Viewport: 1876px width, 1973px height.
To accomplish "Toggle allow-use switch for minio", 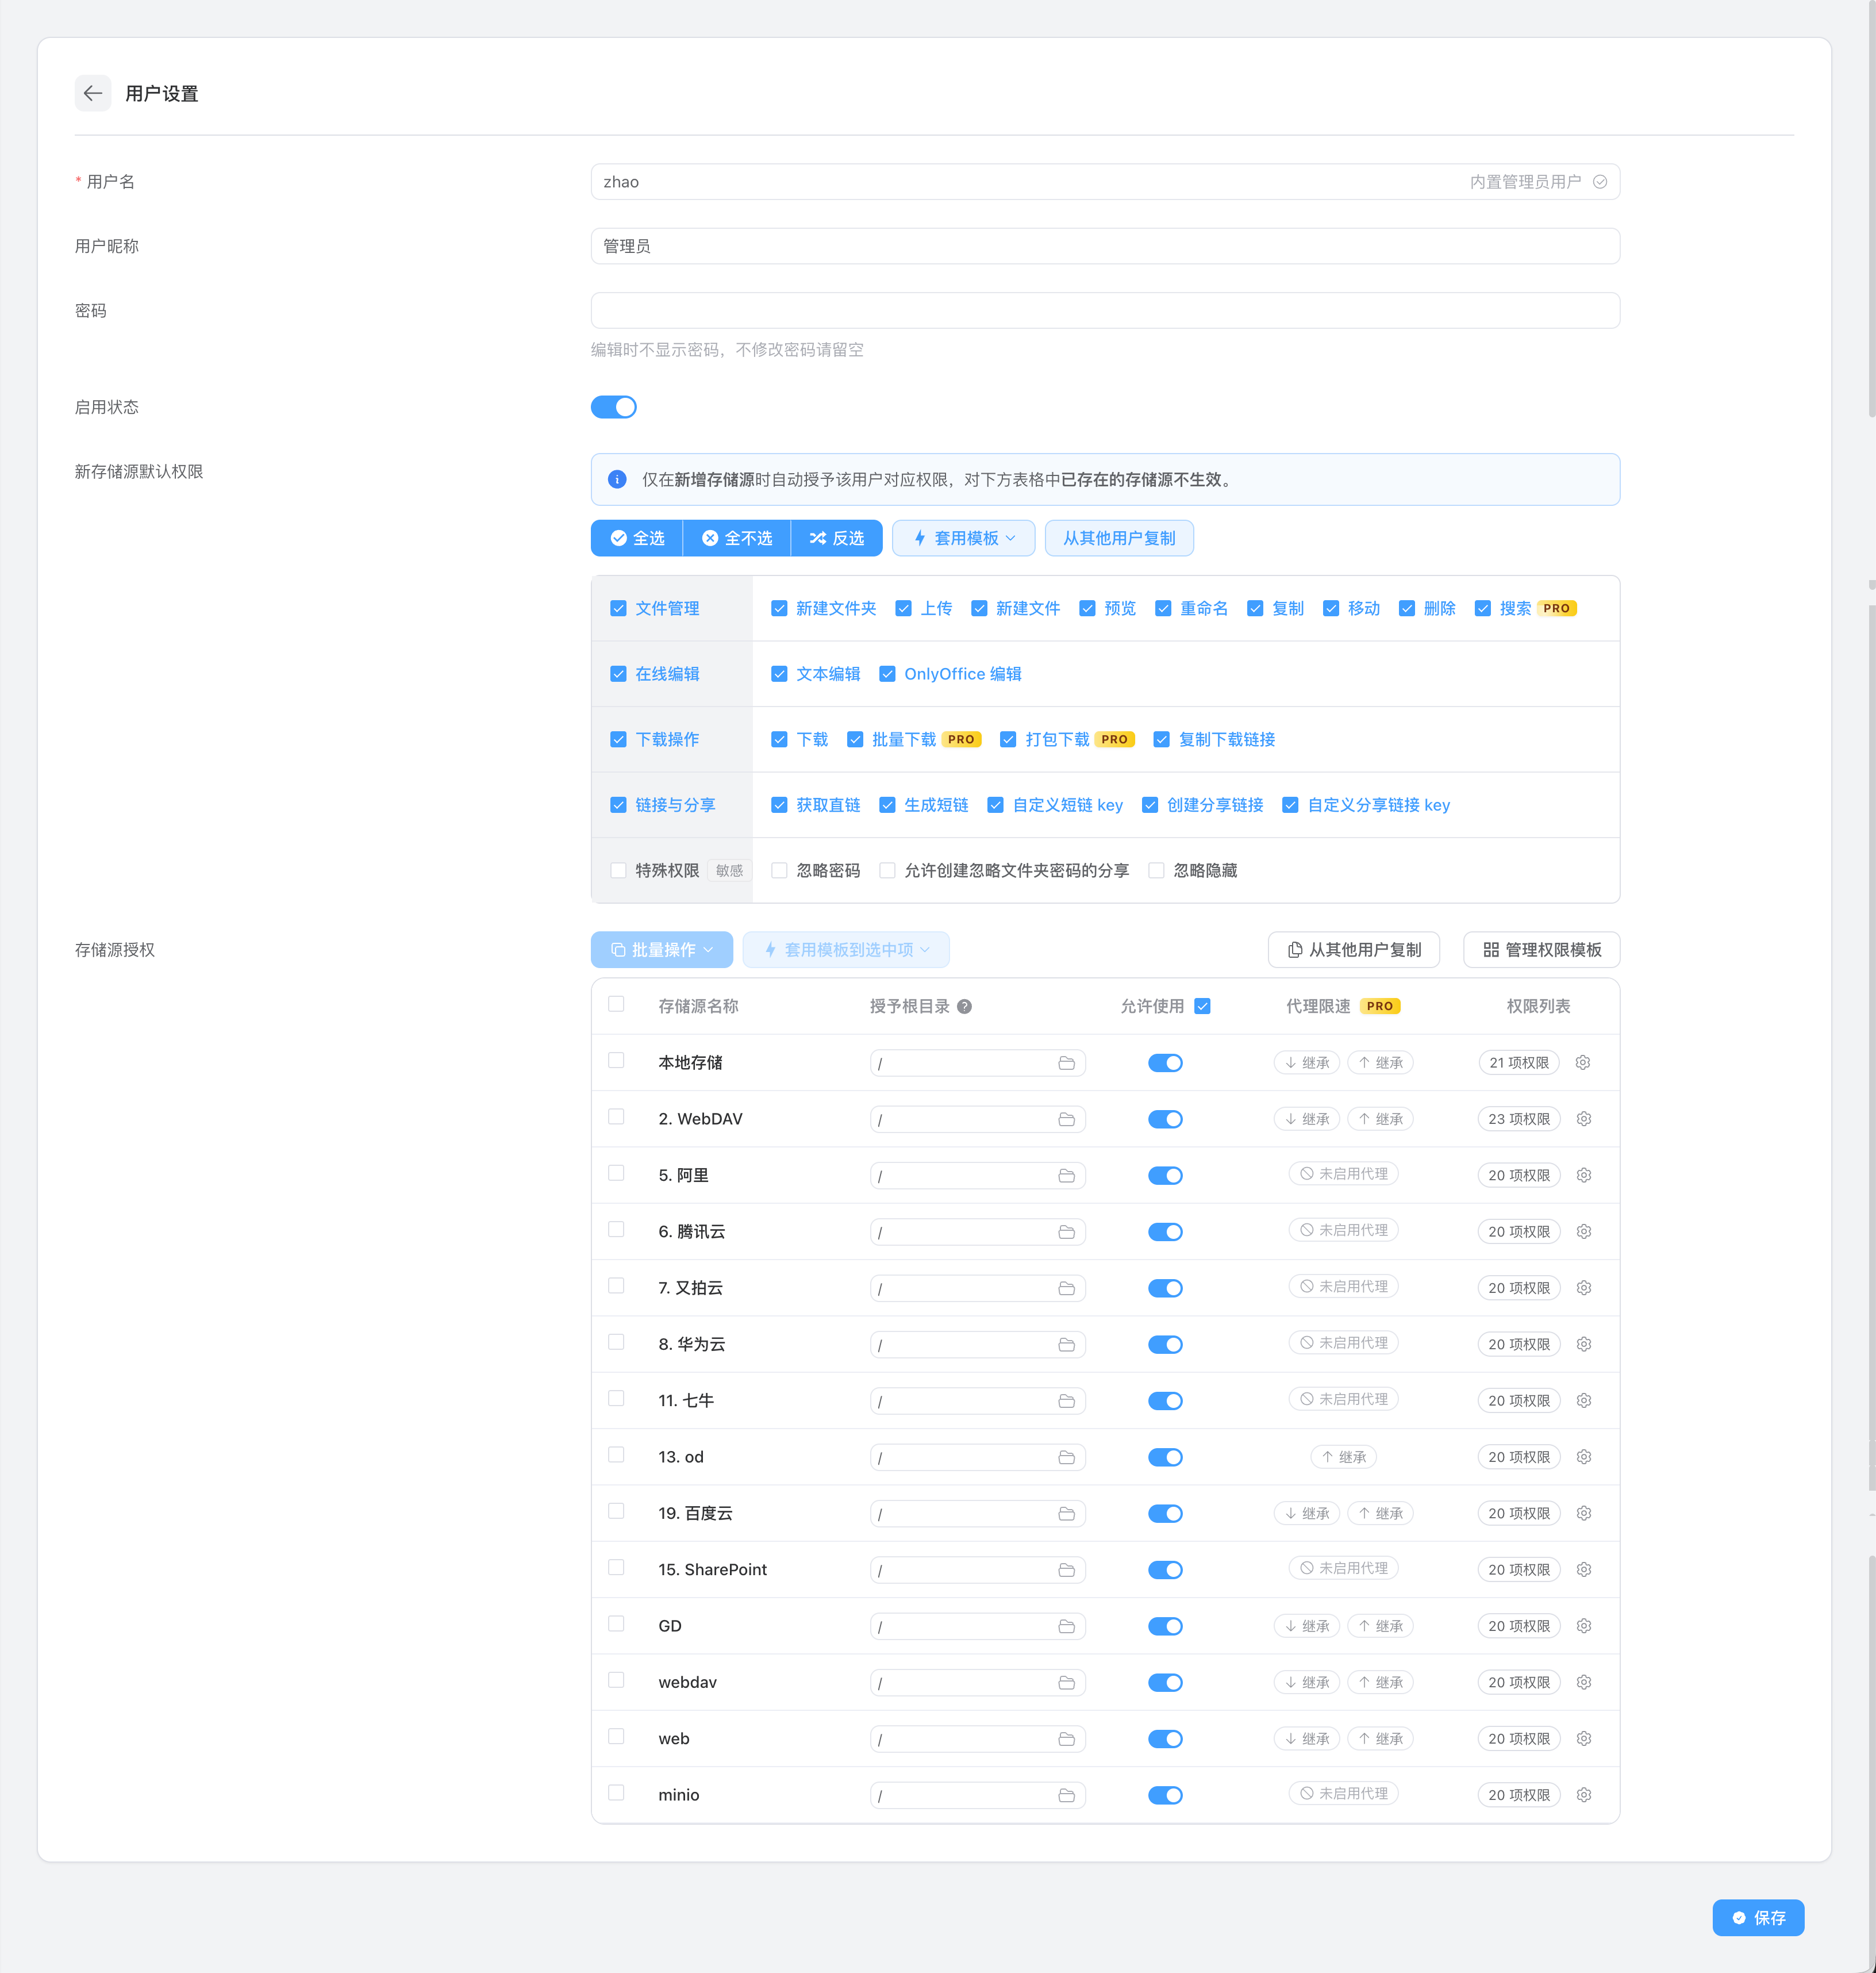I will [1165, 1795].
